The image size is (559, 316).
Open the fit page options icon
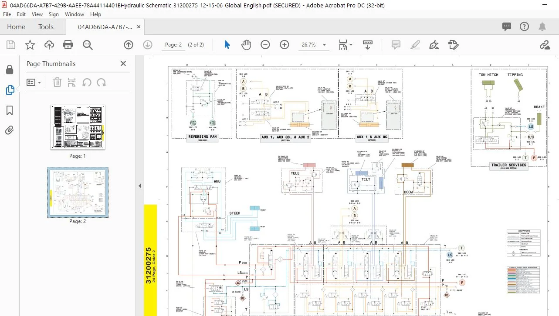click(343, 45)
